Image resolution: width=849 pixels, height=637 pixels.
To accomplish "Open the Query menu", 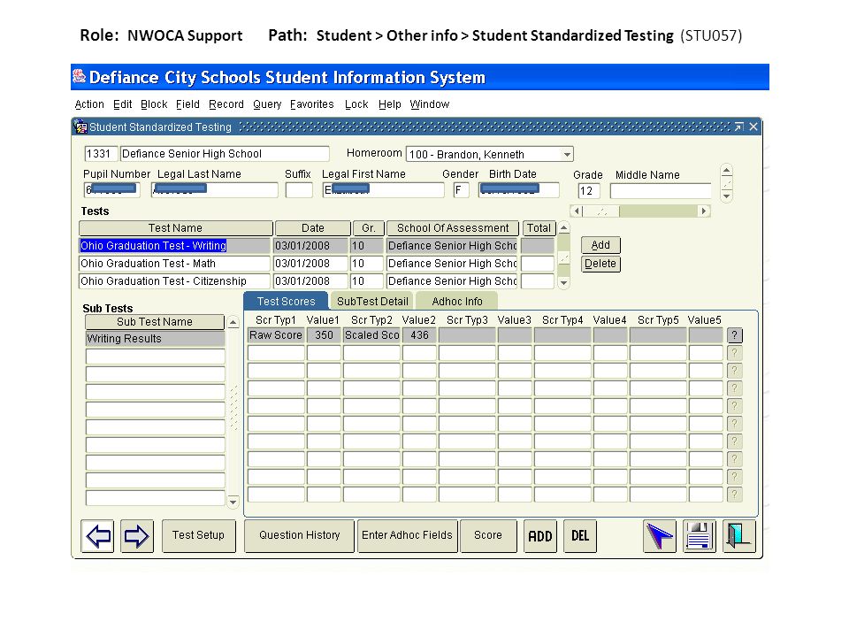I will click(x=267, y=104).
